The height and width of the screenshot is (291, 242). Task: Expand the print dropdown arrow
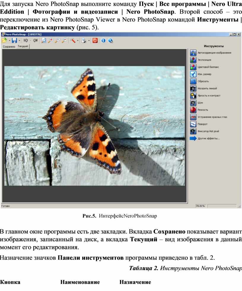89,41
